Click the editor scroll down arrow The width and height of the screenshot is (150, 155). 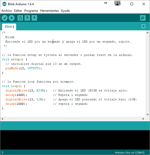[148, 114]
